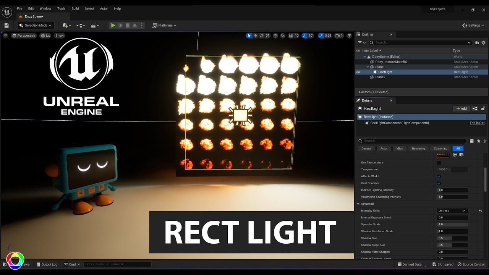The width and height of the screenshot is (489, 275).
Task: Open the Cmd console type dropdown
Action: [72, 264]
